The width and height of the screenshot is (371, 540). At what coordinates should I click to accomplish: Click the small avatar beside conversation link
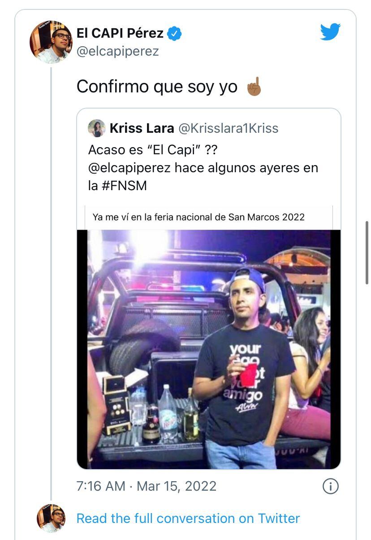51,518
